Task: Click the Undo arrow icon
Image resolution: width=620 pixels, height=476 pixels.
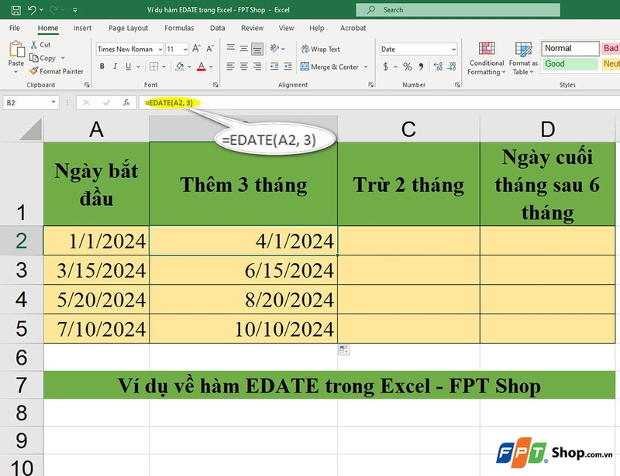Action: (32, 10)
